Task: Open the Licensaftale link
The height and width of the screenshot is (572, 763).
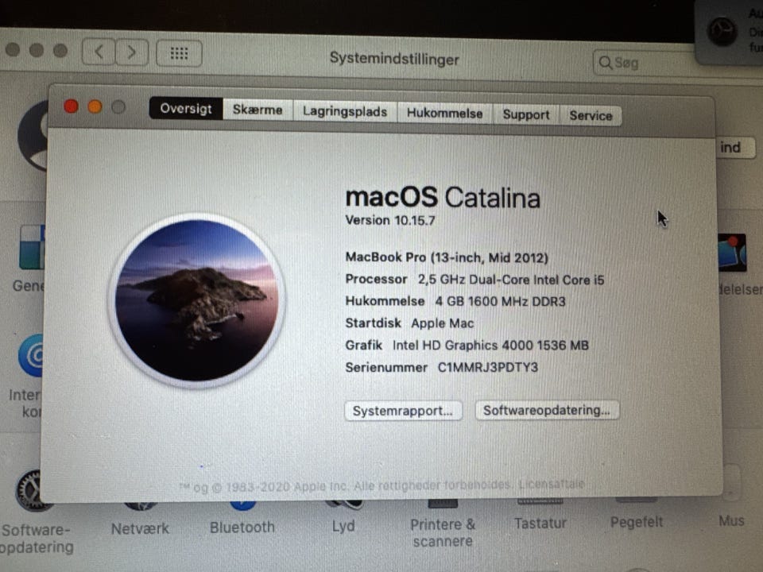Action: pos(552,485)
